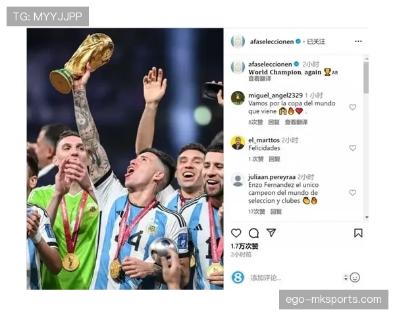Save post with bookmark icon

pos(358,233)
